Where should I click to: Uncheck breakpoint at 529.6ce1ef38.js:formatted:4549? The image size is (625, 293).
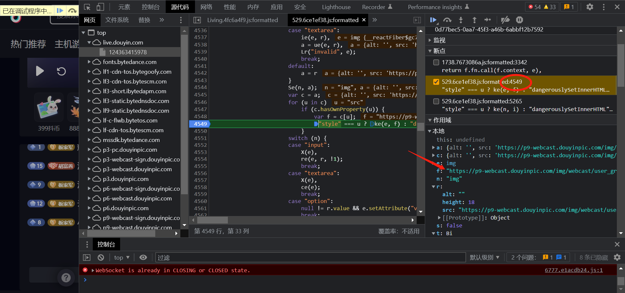pos(436,82)
